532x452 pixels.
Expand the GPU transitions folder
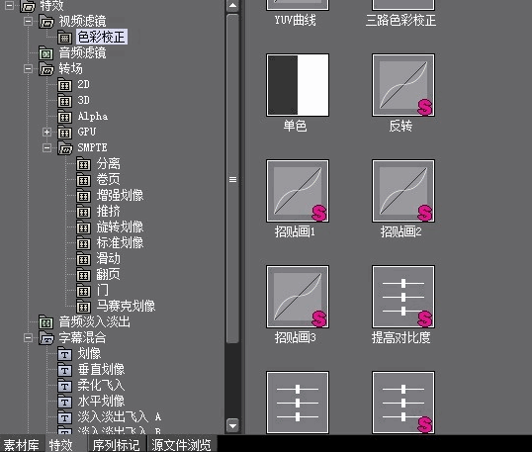pyautogui.click(x=46, y=132)
